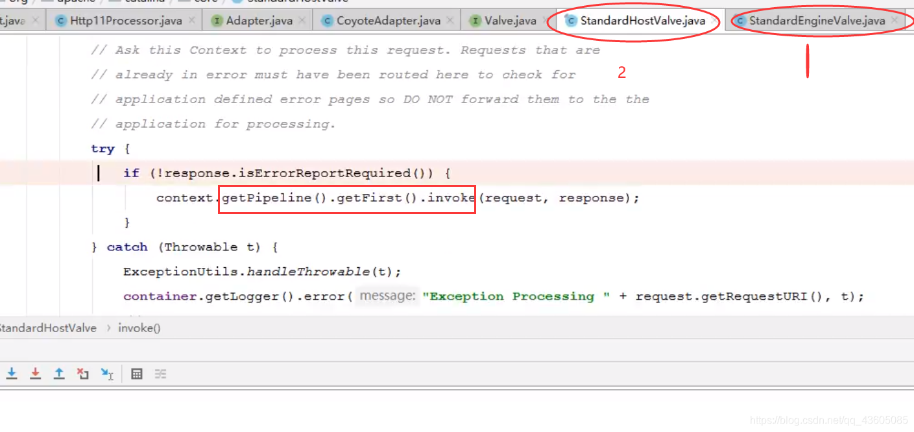The height and width of the screenshot is (432, 914).
Task: Open Evaluate Expression calculator icon
Action: [137, 374]
